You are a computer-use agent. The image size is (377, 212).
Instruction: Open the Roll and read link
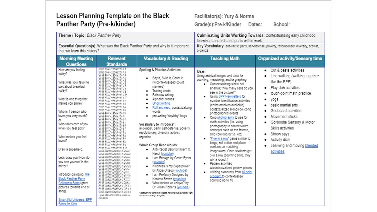(161, 107)
